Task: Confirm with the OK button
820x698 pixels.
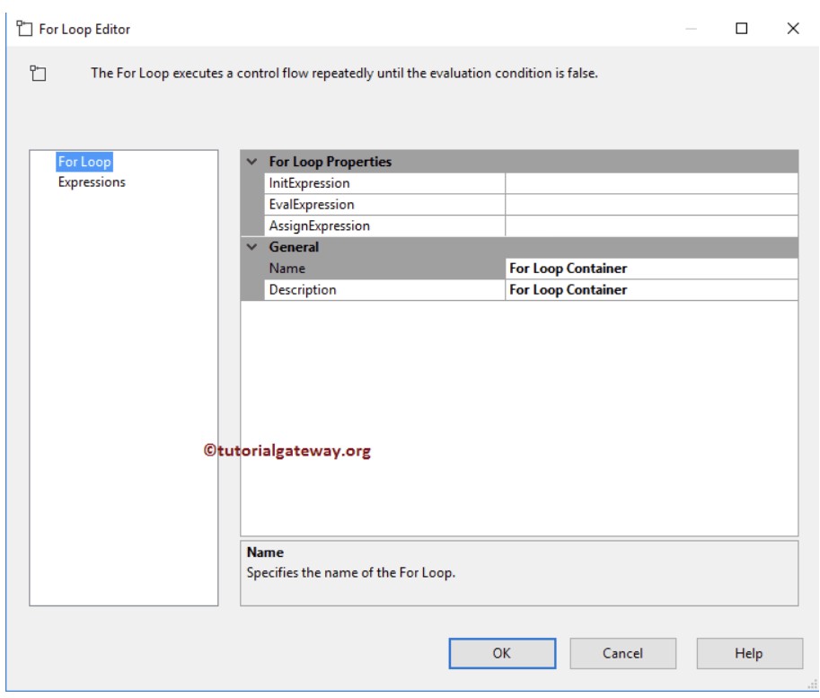Action: (502, 653)
